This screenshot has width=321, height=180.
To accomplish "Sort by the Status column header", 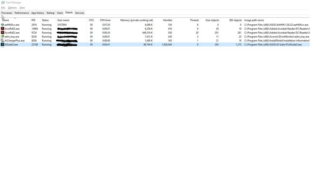I will point(45,20).
